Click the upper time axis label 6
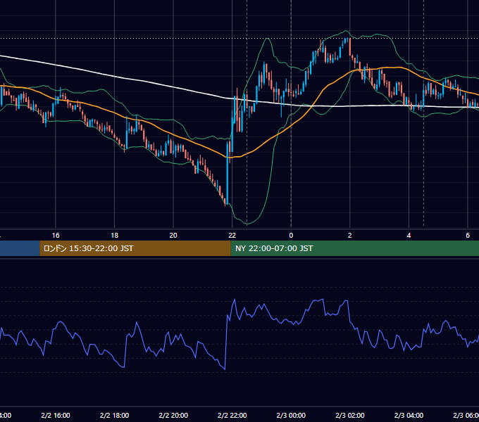Image resolution: width=479 pixels, height=422 pixels. pyautogui.click(x=468, y=236)
